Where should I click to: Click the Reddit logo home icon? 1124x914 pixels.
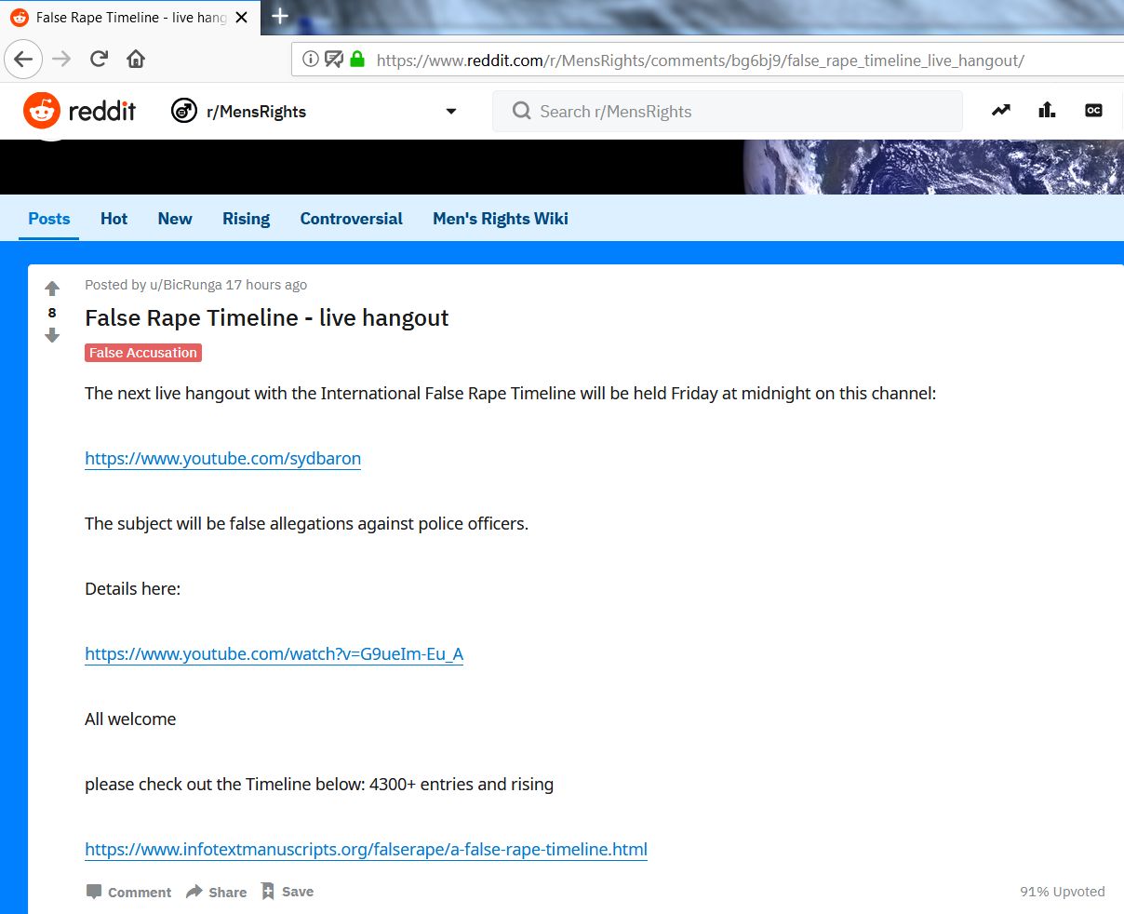[41, 112]
